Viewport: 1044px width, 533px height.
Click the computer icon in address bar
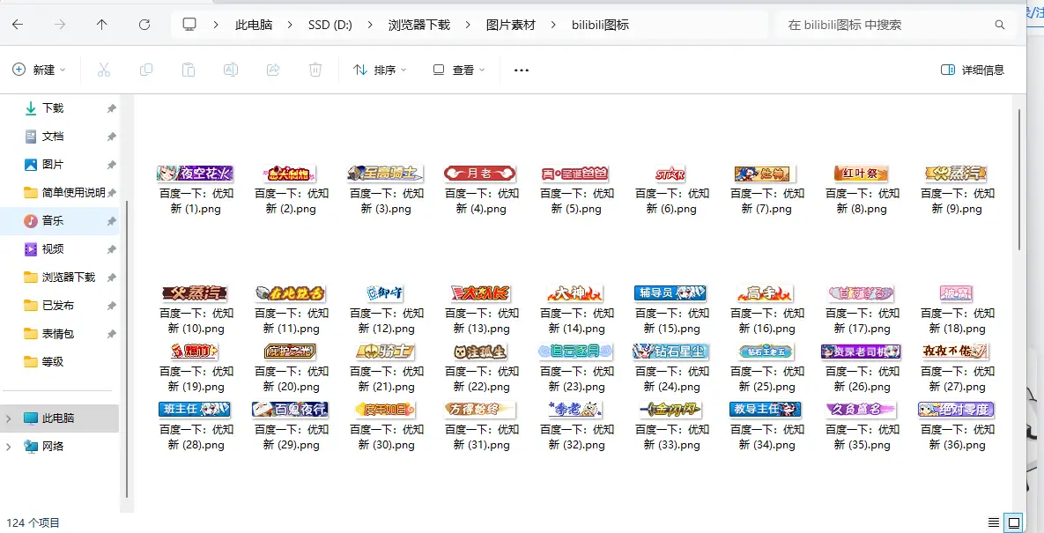(189, 25)
